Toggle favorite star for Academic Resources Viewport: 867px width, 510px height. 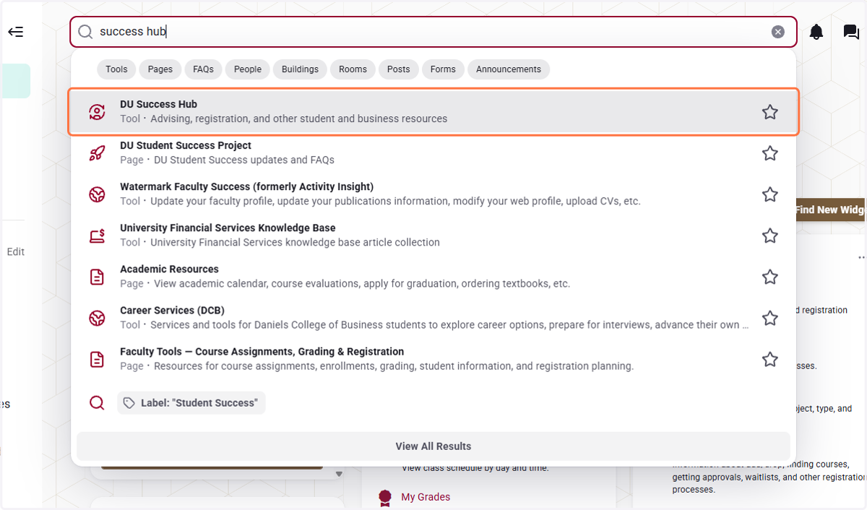click(770, 277)
